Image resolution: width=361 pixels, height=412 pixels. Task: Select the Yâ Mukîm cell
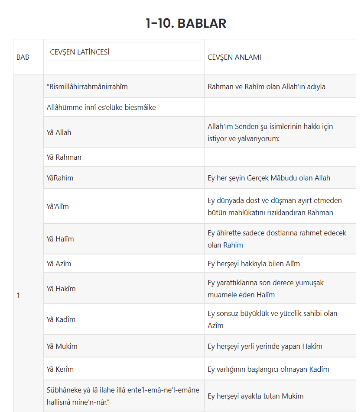pos(62,346)
